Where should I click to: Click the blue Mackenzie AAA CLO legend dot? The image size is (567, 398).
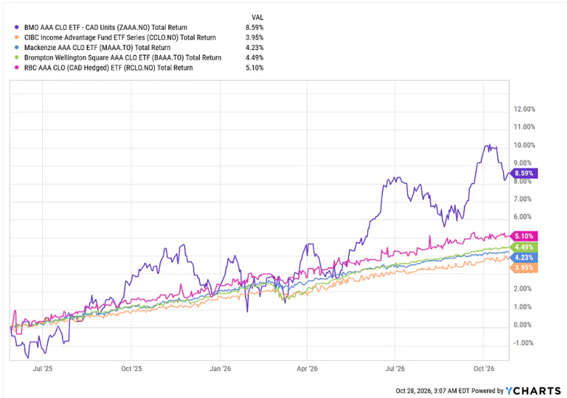(17, 48)
